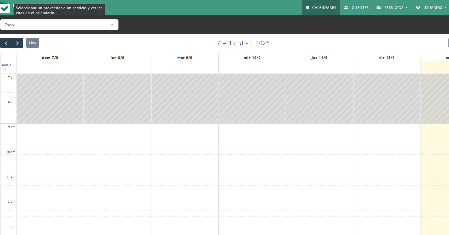449x235 pixels.
Task: Select the 11 am slot on dom 7/9
Action: click(x=50, y=176)
